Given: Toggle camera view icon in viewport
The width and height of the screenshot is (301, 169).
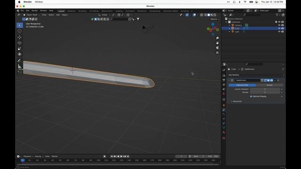Looking at the screenshot, I should pyautogui.click(x=217, y=48).
